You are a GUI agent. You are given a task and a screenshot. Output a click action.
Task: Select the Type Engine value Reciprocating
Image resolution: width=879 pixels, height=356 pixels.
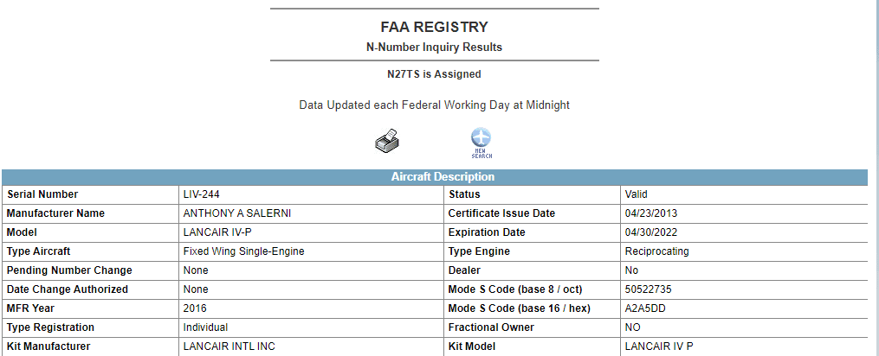(657, 251)
